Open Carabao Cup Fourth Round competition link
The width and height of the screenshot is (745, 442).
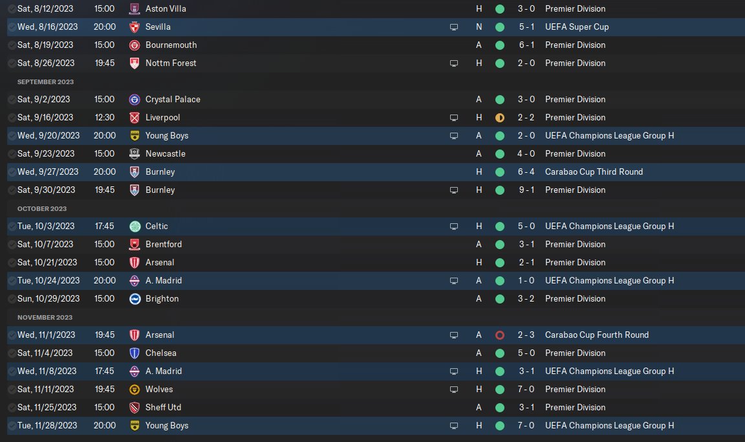pyautogui.click(x=597, y=335)
